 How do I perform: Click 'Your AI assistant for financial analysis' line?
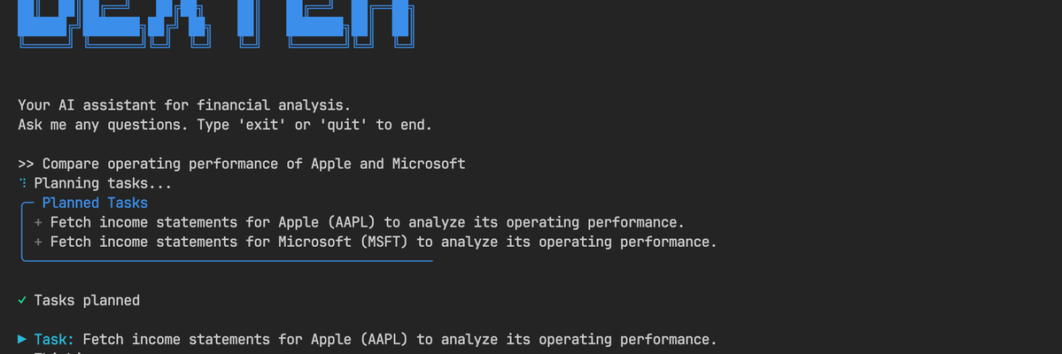(184, 105)
